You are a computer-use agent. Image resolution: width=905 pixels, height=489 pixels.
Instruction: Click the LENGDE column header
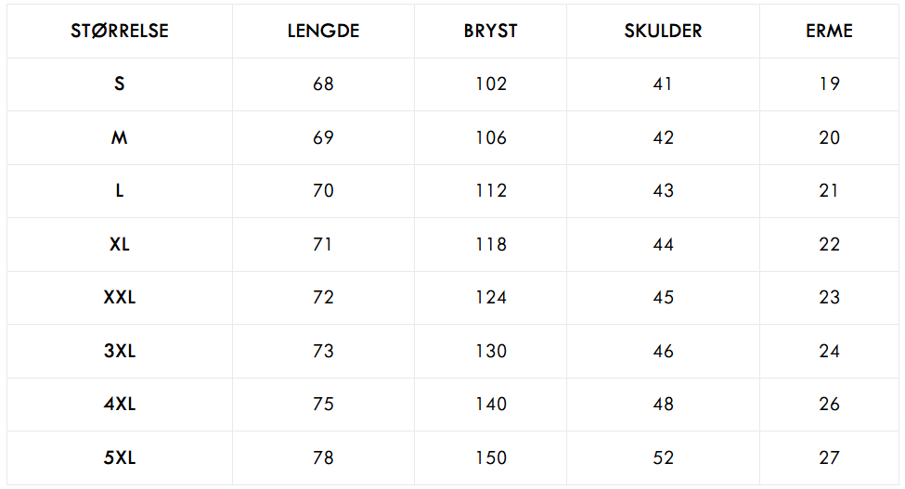323,31
